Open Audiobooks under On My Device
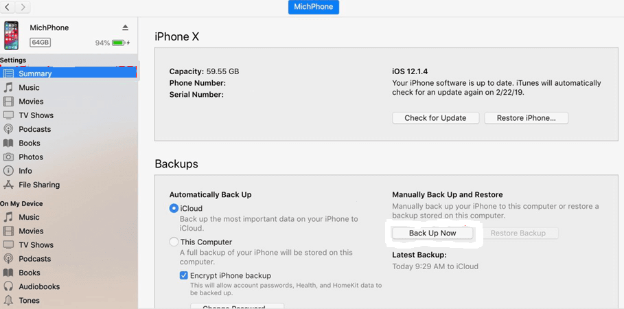This screenshot has height=309, width=624. pyautogui.click(x=39, y=287)
